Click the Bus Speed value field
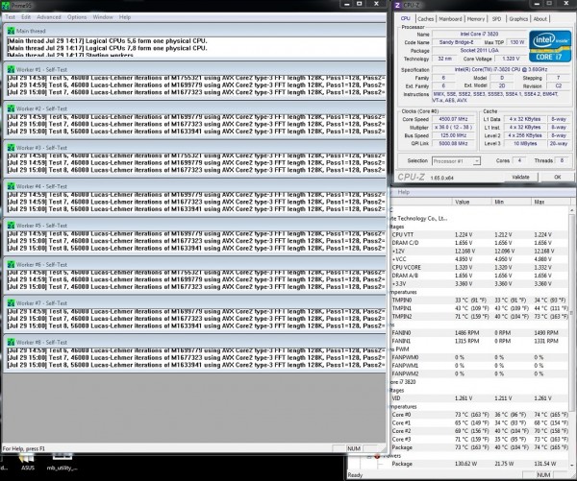The height and width of the screenshot is (481, 577). [x=453, y=135]
